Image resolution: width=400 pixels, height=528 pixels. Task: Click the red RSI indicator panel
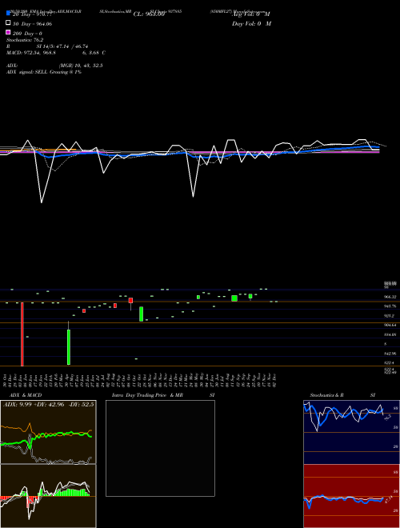(351, 496)
